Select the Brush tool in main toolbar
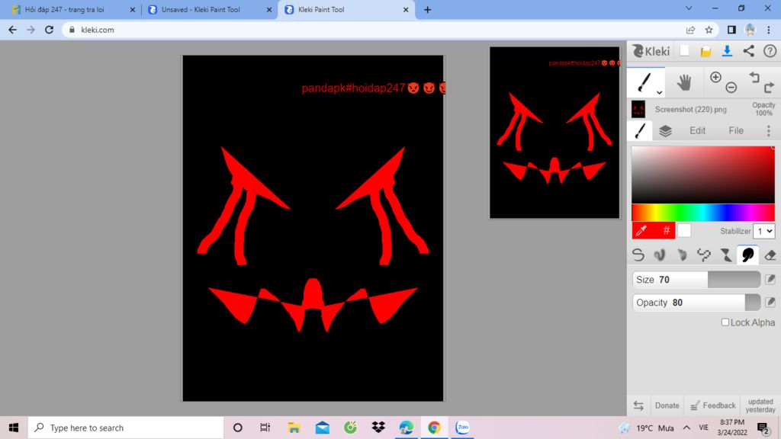This screenshot has width=781, height=439. click(645, 82)
